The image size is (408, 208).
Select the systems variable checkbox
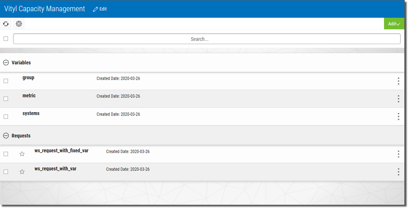[6, 116]
